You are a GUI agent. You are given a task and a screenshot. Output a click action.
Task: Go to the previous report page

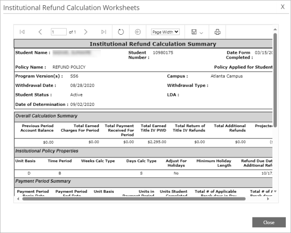pos(40,32)
